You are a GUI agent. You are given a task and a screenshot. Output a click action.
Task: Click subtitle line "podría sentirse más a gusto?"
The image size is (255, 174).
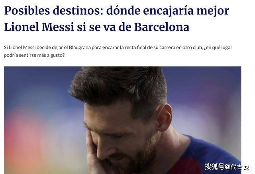click(34, 55)
